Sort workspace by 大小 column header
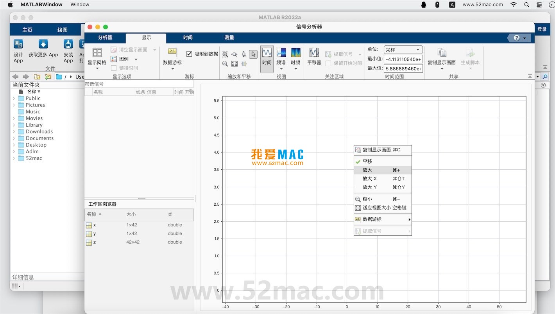The height and width of the screenshot is (314, 555). click(131, 214)
